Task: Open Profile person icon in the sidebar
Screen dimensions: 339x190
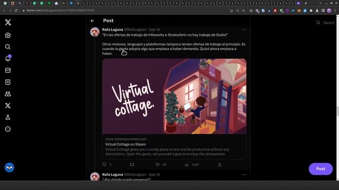Action: click(8, 117)
